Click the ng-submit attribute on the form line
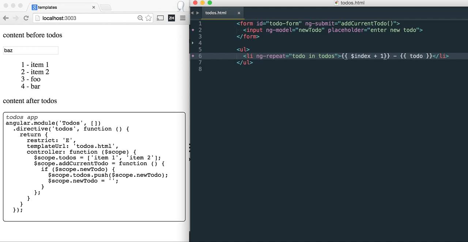Image resolution: width=468 pixels, height=242 pixels. tap(351, 23)
